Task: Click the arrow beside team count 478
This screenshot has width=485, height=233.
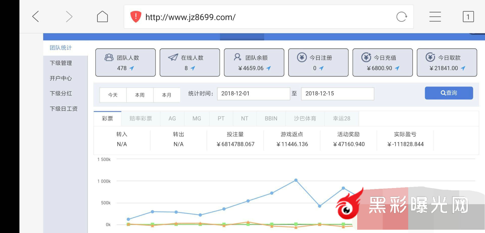Action: coord(132,68)
